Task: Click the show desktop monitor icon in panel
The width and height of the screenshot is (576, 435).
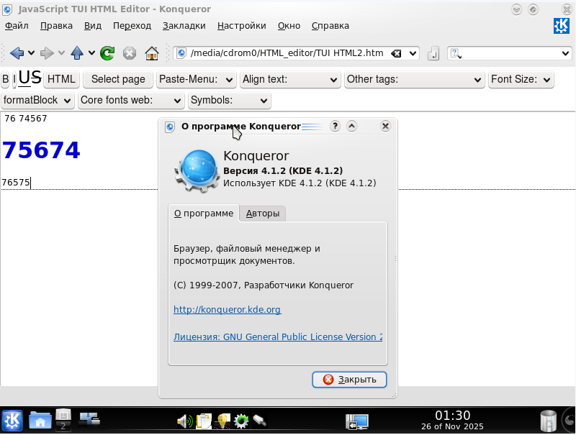Action: tap(357, 421)
